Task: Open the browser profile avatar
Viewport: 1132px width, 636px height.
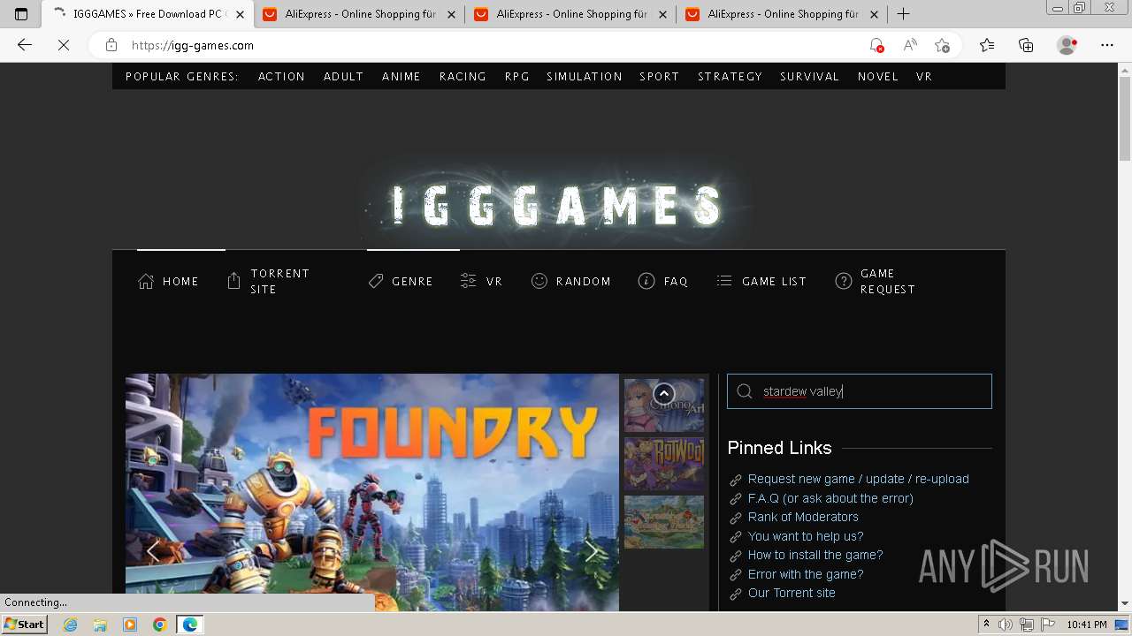Action: (1067, 45)
